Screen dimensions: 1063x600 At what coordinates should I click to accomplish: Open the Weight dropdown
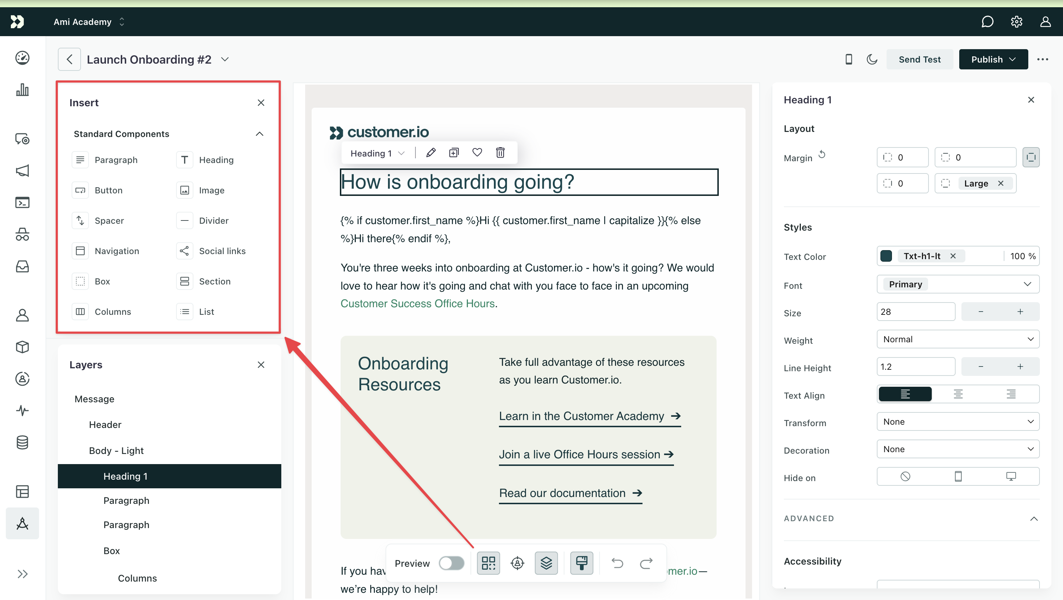[958, 339]
